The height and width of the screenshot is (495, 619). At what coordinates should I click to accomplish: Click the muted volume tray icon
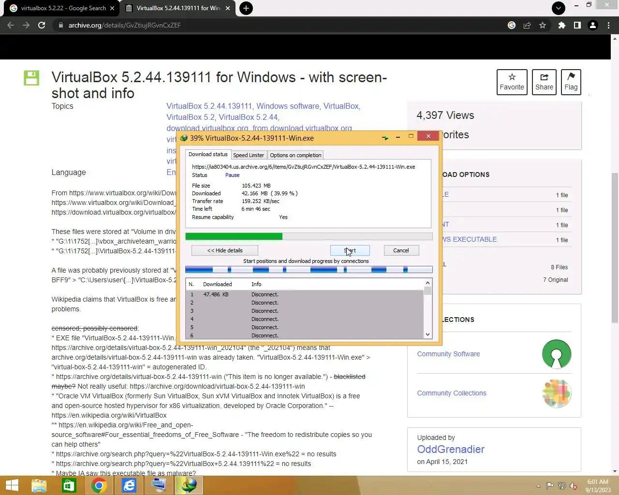coord(574,486)
